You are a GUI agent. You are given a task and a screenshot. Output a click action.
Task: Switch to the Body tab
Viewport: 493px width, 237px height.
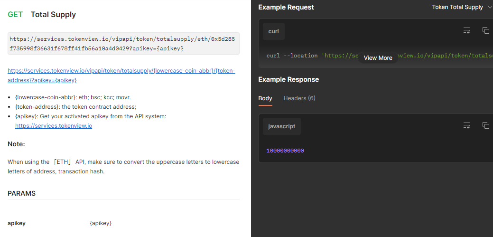tap(265, 98)
